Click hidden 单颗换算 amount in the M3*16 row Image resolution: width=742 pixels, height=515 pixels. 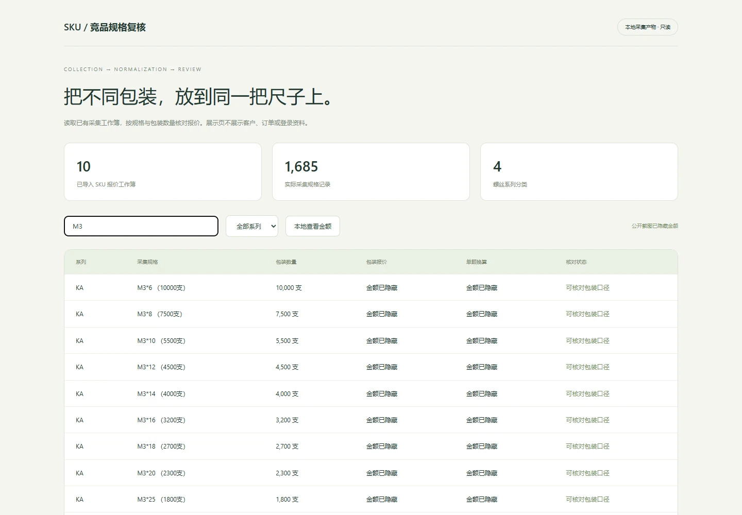[482, 420]
